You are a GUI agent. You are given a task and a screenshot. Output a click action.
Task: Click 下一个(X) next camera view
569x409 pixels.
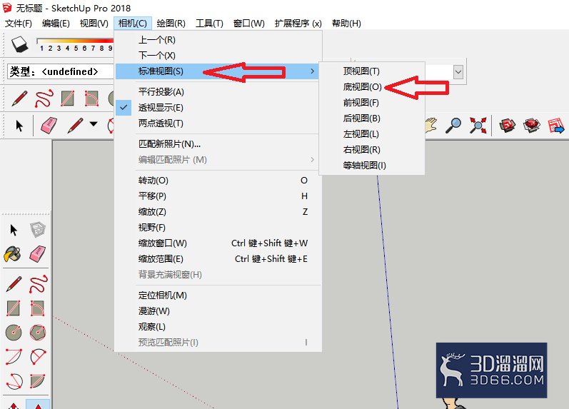[218, 56]
